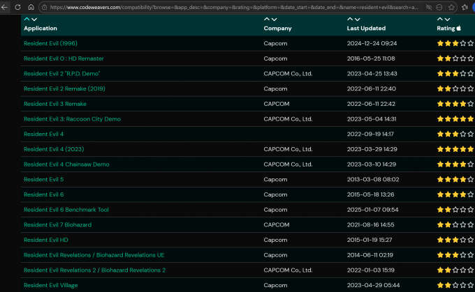Open Resident Evil 6 Benchmark Tool

click(x=66, y=210)
